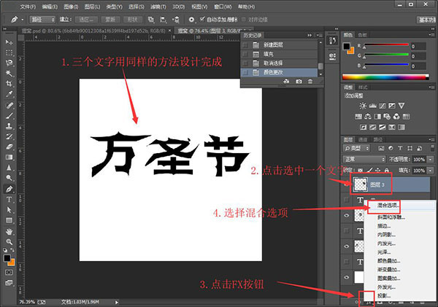Image resolution: width=438 pixels, height=307 pixels.
Task: Select the Lasso tool
Action: [x=9, y=63]
